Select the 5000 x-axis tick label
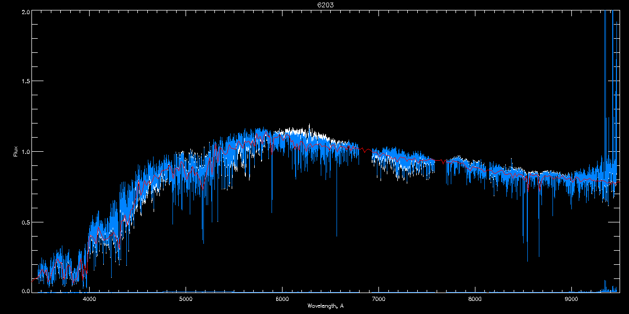Image resolution: width=629 pixels, height=314 pixels. (x=186, y=299)
